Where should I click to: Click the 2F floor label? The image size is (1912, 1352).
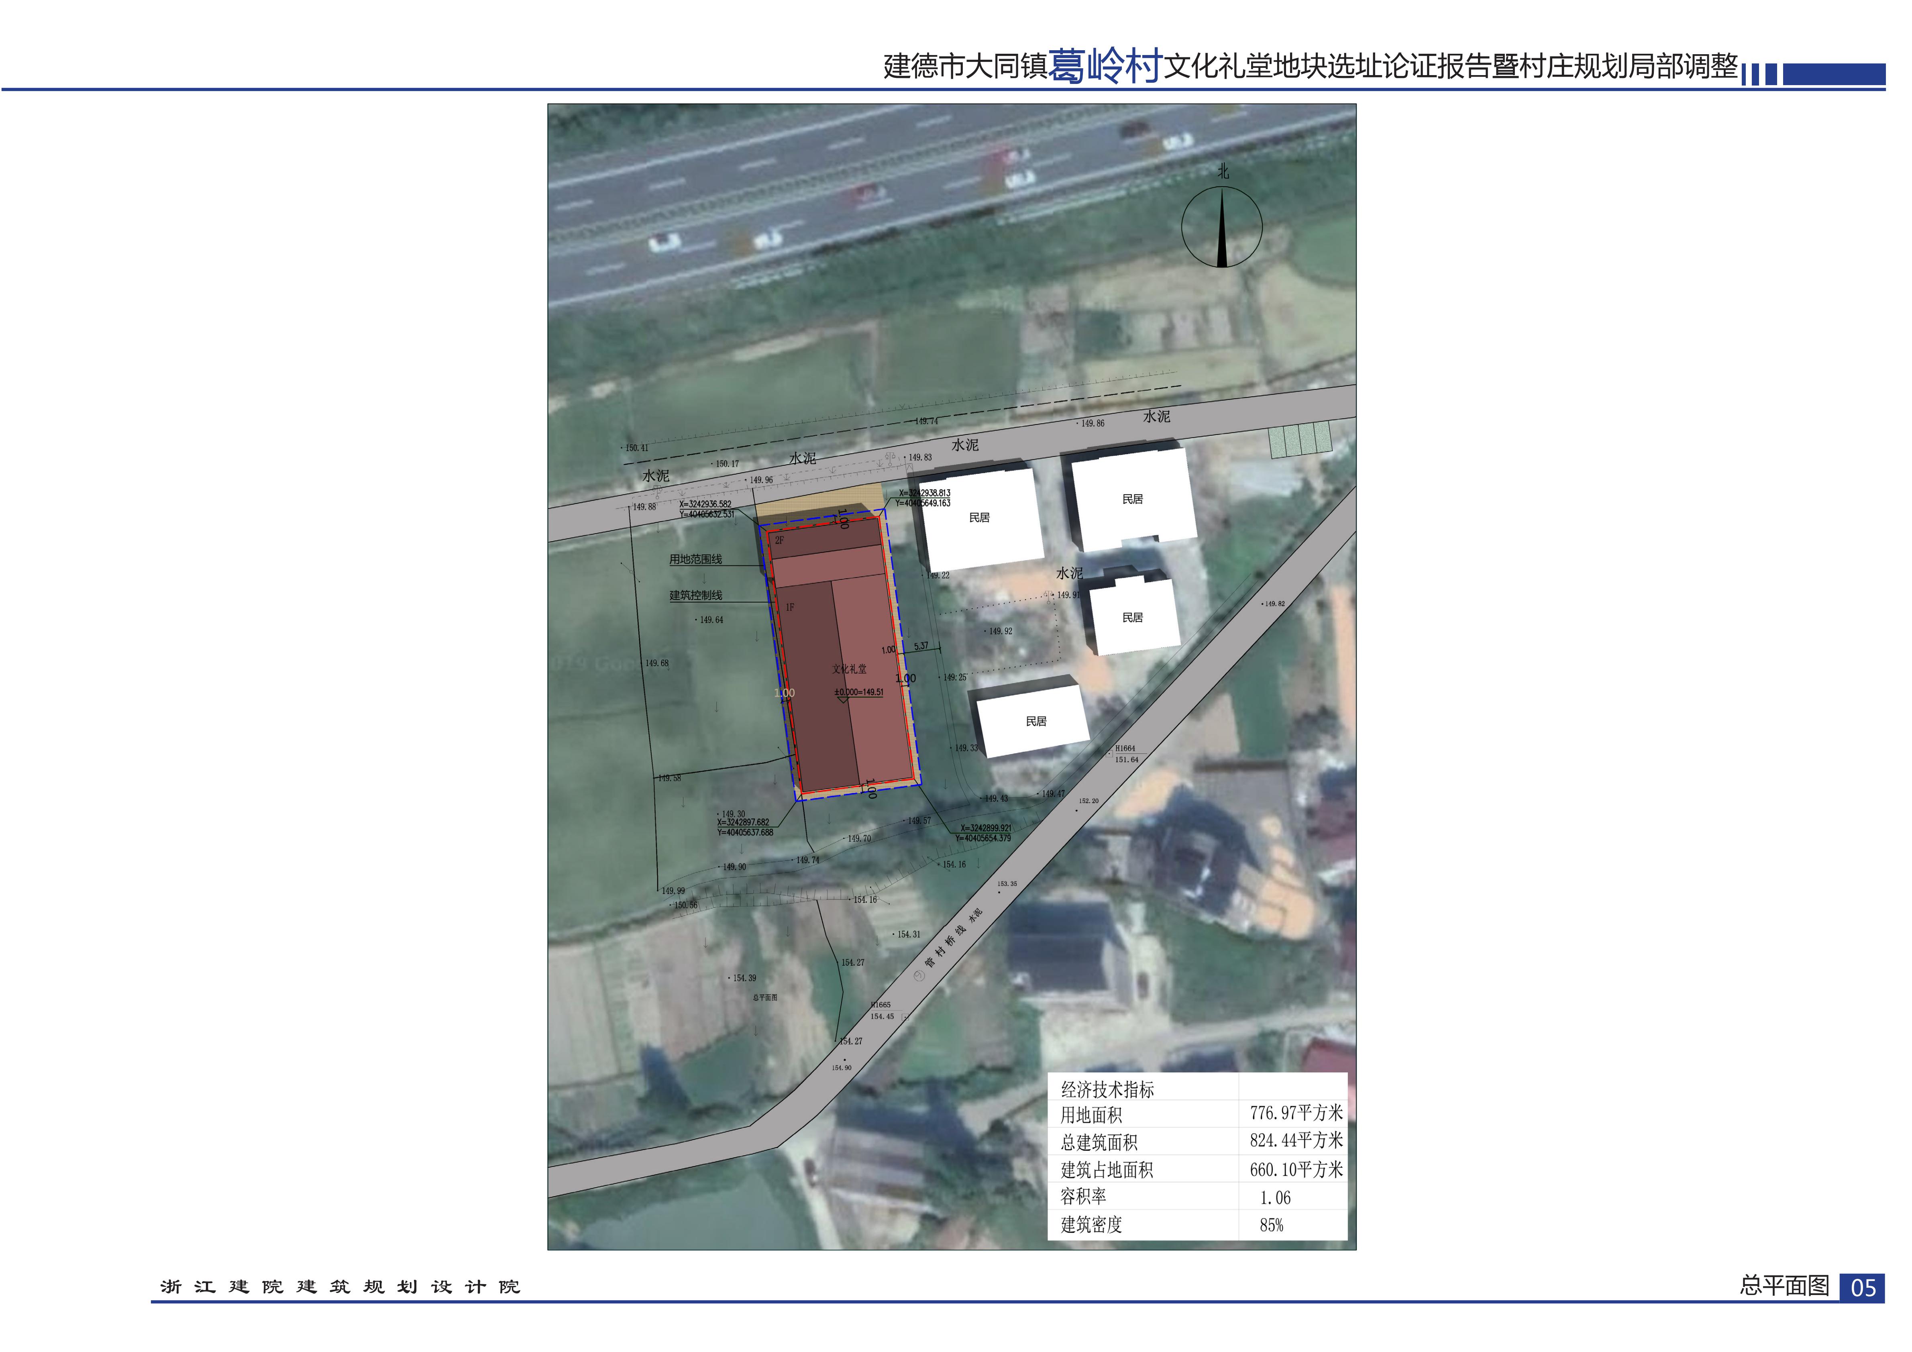[779, 540]
